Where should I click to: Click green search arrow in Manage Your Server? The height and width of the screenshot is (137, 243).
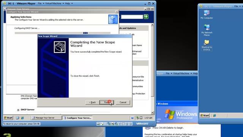pyautogui.click(x=146, y=17)
